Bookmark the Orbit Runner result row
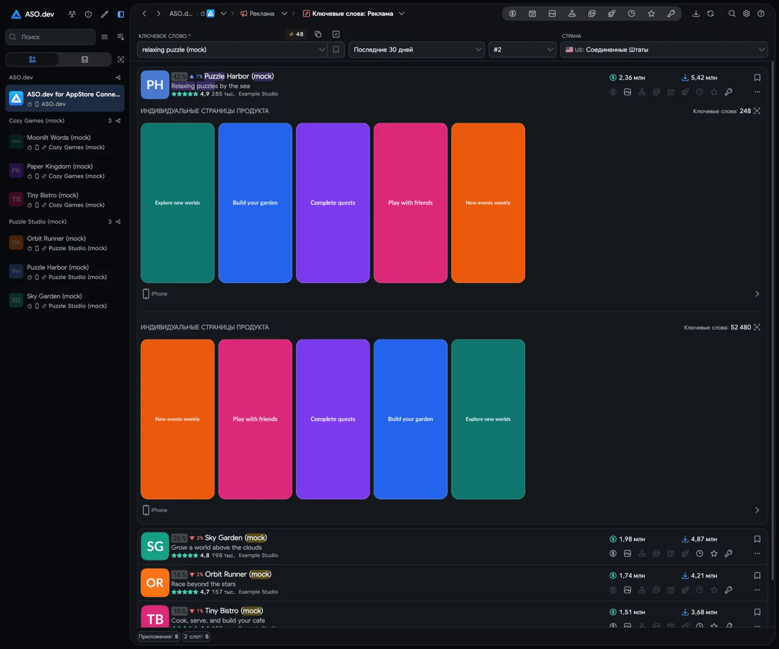The height and width of the screenshot is (649, 779). (x=757, y=575)
